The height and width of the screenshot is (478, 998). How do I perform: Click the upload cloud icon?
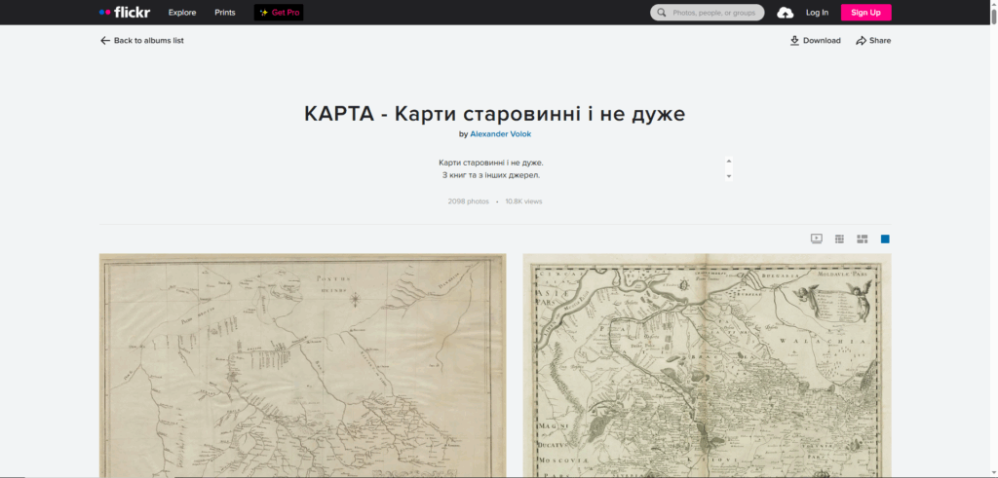(785, 13)
